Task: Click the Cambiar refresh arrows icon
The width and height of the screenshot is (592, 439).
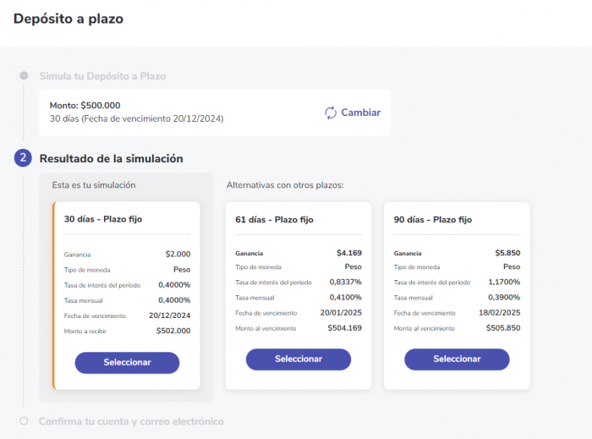Action: pos(331,112)
